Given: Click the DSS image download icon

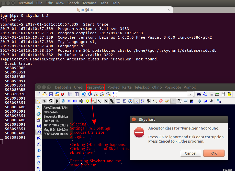Looking at the screenshot, I should (75, 101).
